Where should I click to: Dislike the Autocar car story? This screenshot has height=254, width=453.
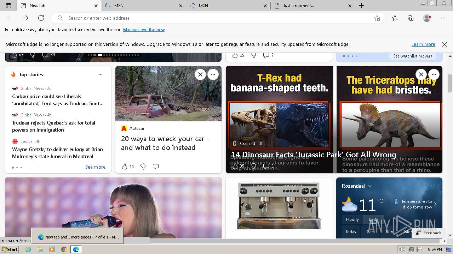pyautogui.click(x=143, y=167)
